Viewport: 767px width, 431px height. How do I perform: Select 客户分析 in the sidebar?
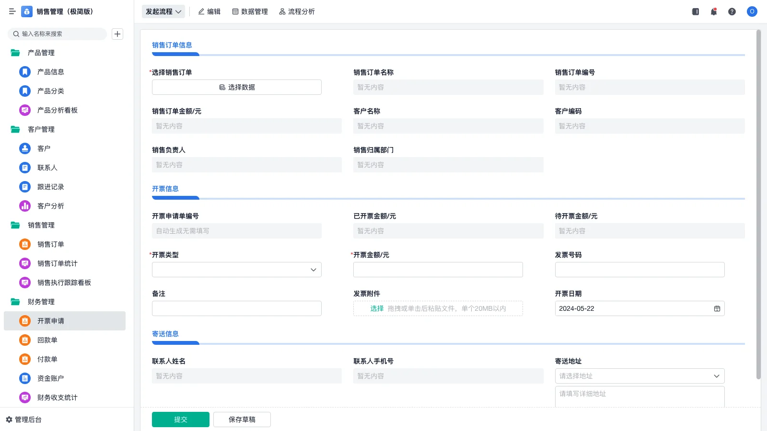tap(51, 206)
